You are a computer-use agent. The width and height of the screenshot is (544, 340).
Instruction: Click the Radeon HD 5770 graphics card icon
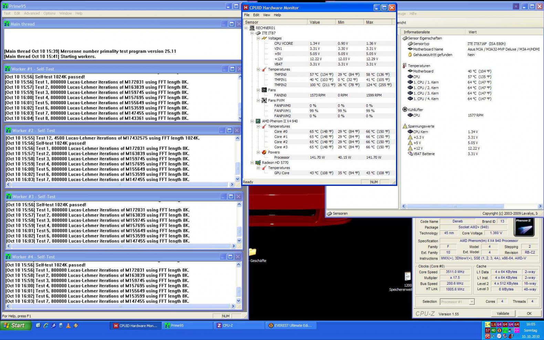[x=258, y=162]
